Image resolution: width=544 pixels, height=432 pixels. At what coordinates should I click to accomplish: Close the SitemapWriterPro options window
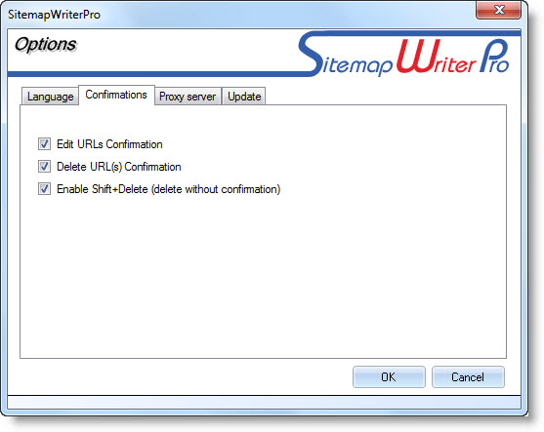pyautogui.click(x=498, y=10)
